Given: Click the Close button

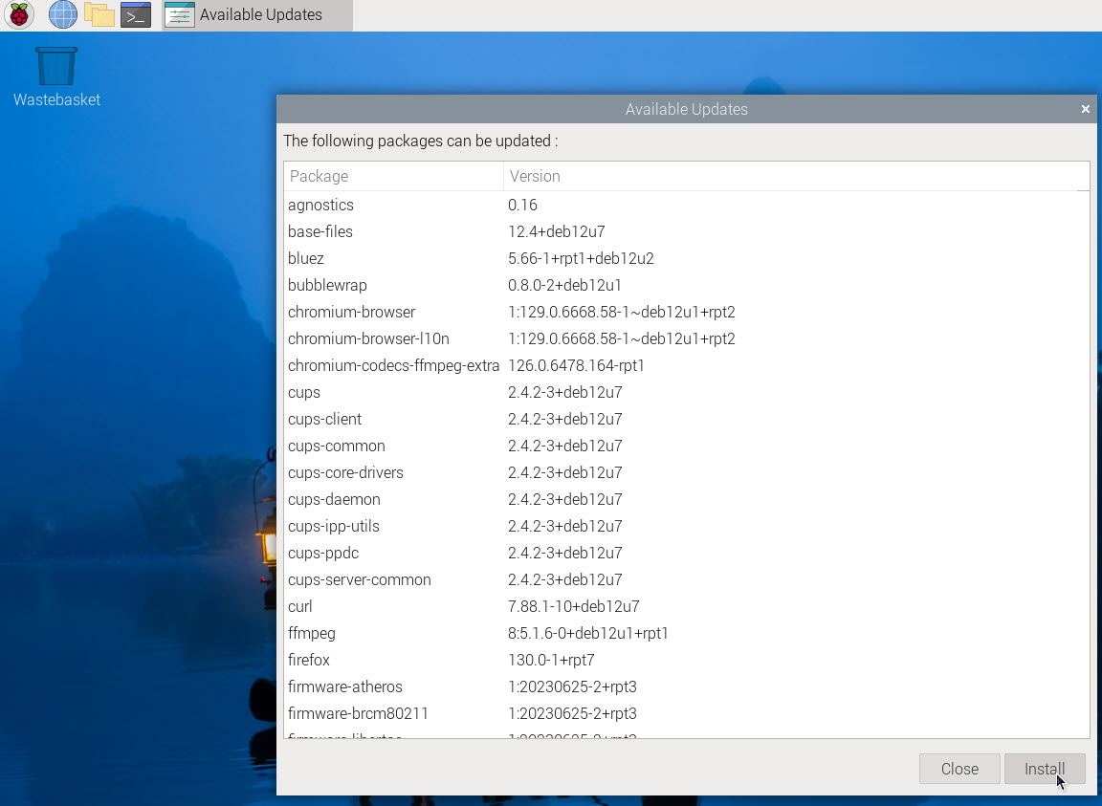Looking at the screenshot, I should point(959,769).
